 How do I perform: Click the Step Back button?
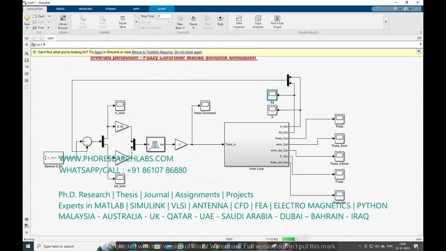[180, 18]
